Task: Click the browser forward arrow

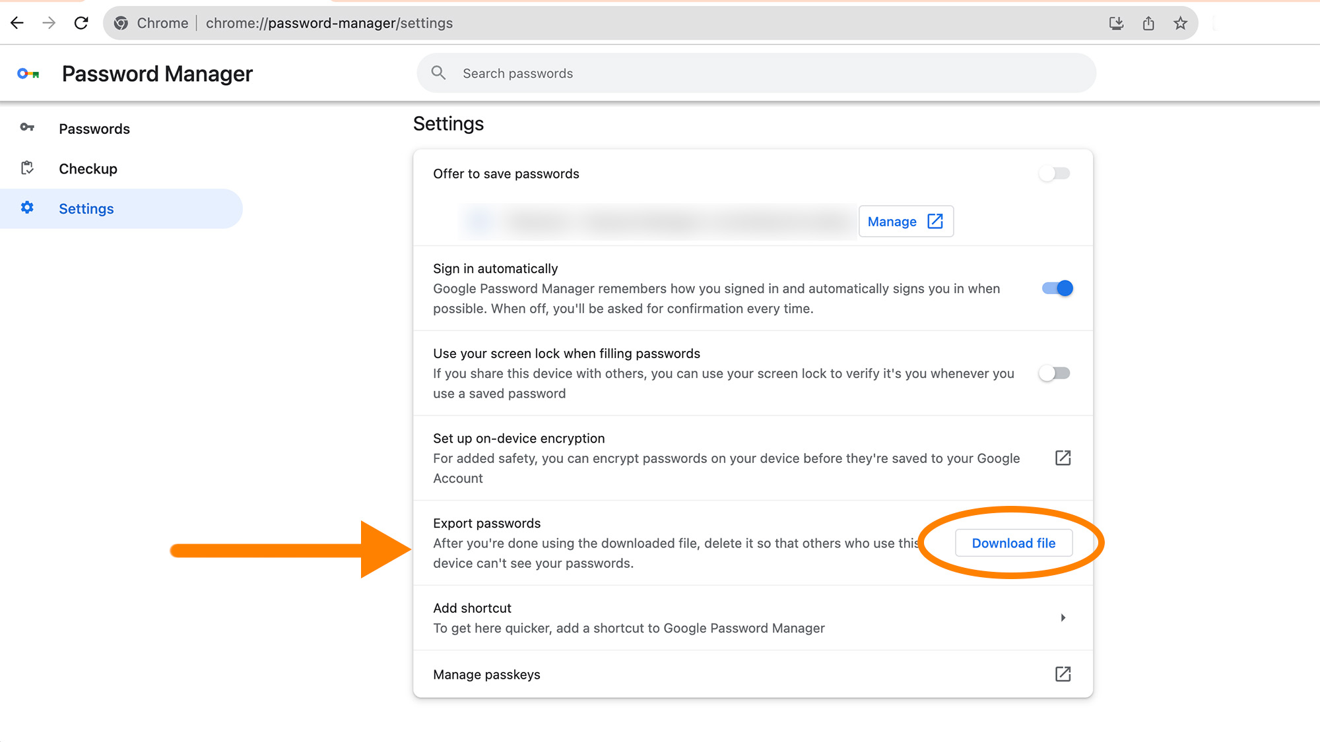Action: click(49, 23)
